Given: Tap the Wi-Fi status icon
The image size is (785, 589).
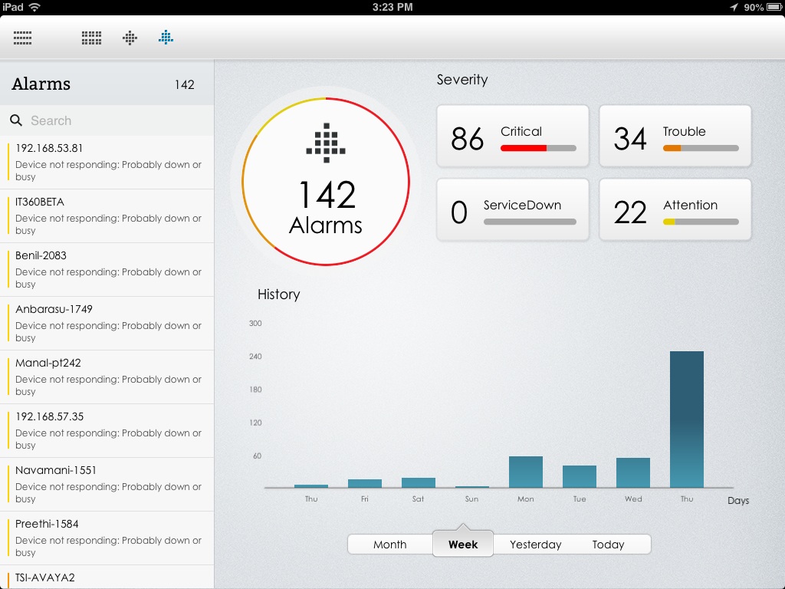Looking at the screenshot, I should click(x=34, y=7).
